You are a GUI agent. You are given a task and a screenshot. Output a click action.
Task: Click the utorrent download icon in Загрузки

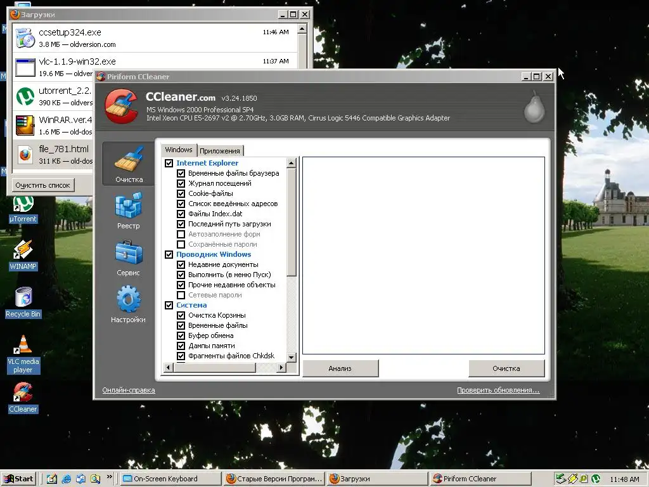coord(25,96)
